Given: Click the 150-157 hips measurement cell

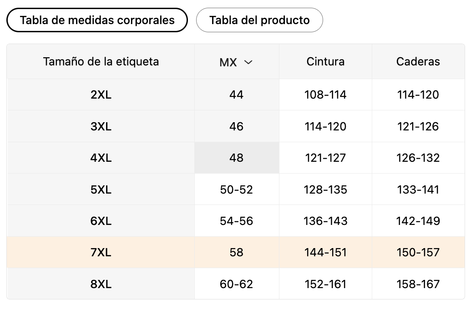Looking at the screenshot, I should point(418,253).
